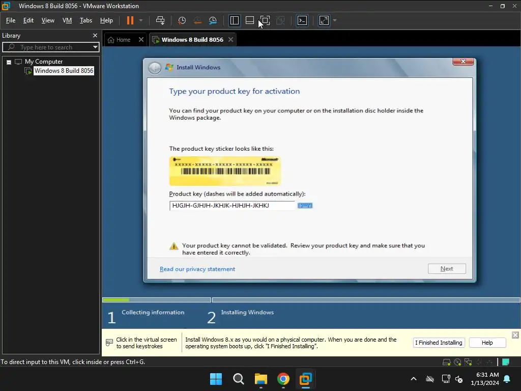The height and width of the screenshot is (391, 521).
Task: Open the clock showing 6:31 AM
Action: click(x=485, y=379)
